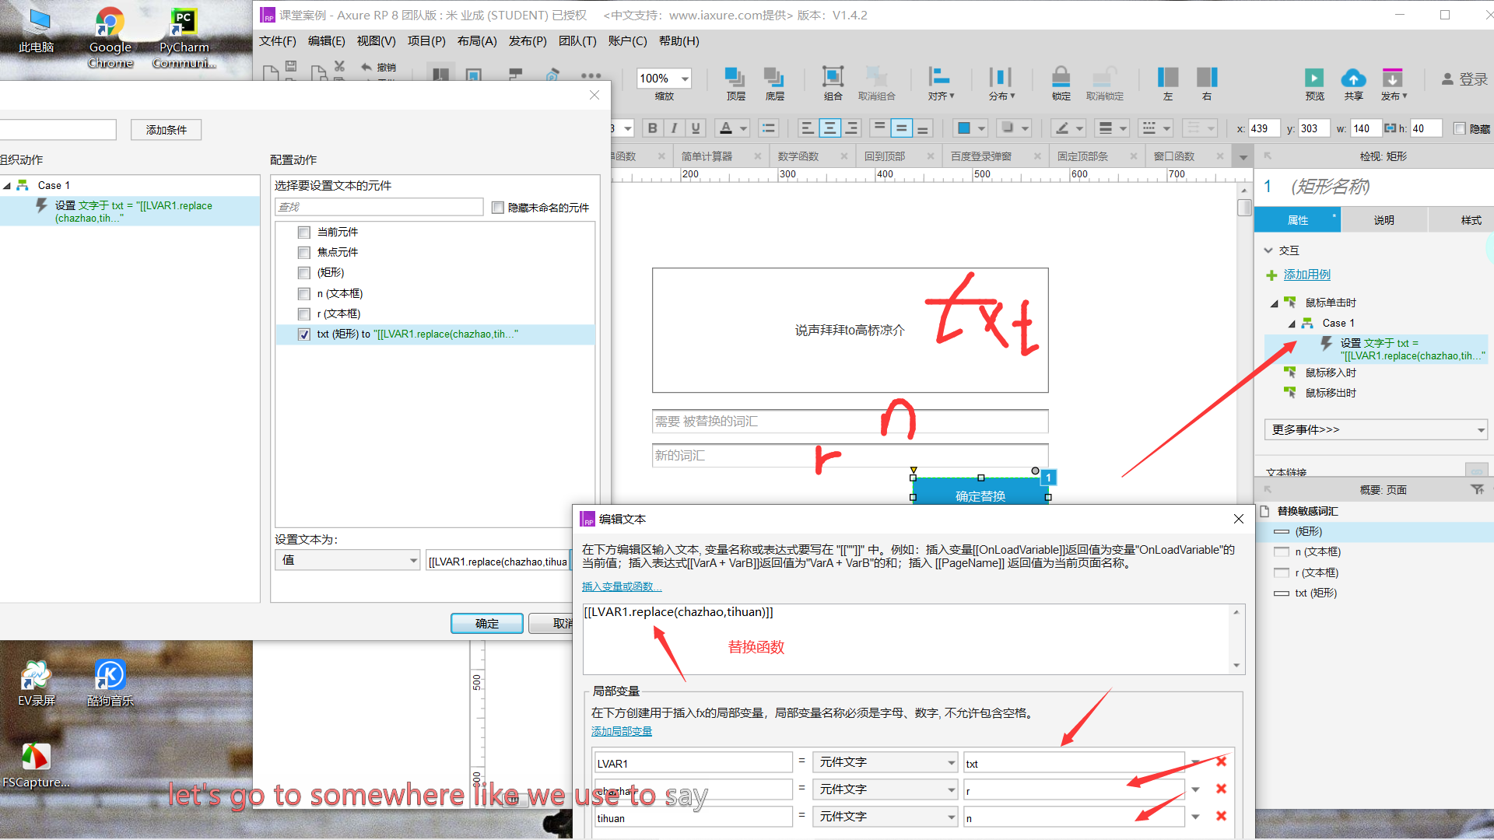Click the Share (共享) cloud icon
Screen dimensions: 1494x840
pos(1353,78)
